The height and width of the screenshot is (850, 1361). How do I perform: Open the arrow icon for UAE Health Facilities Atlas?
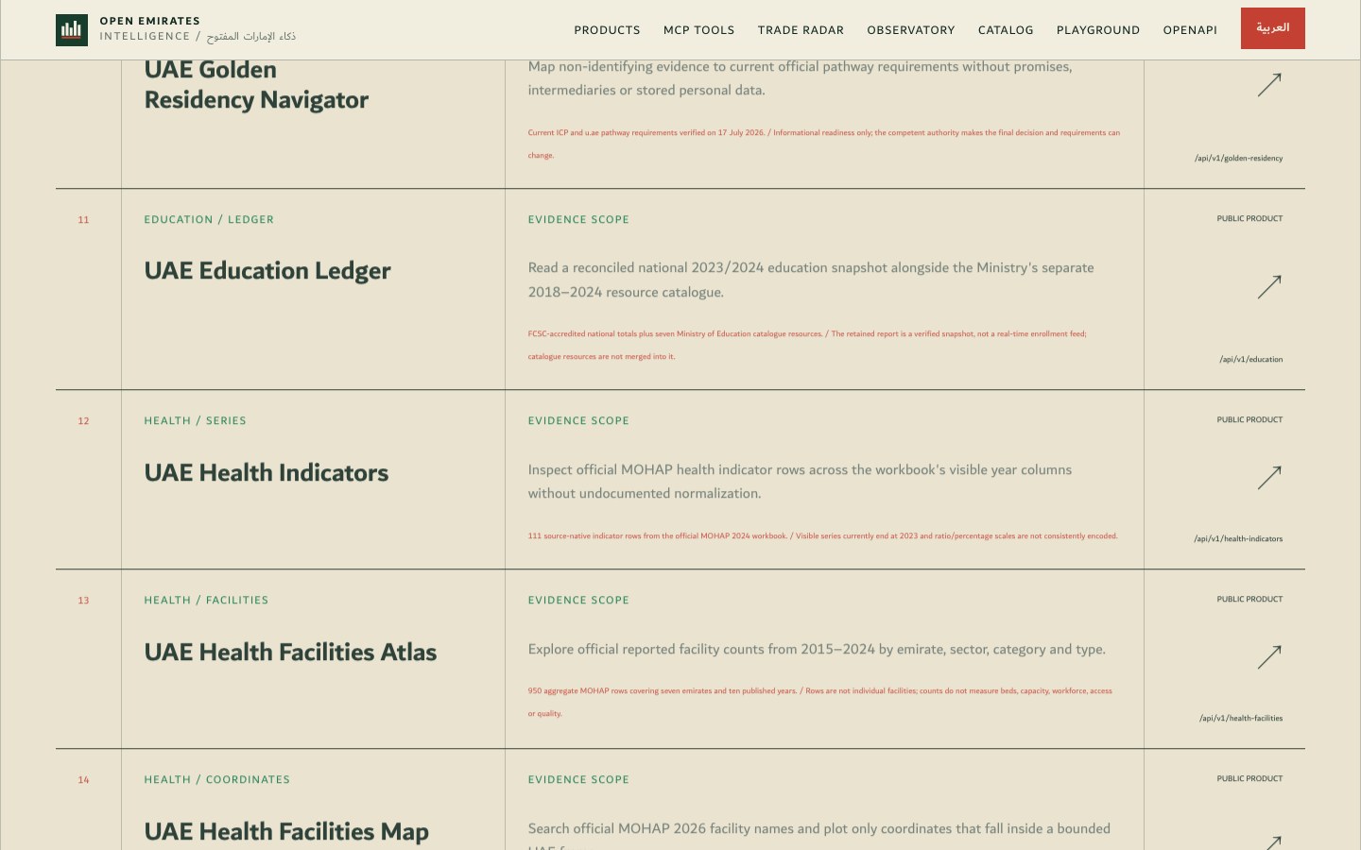point(1269,657)
